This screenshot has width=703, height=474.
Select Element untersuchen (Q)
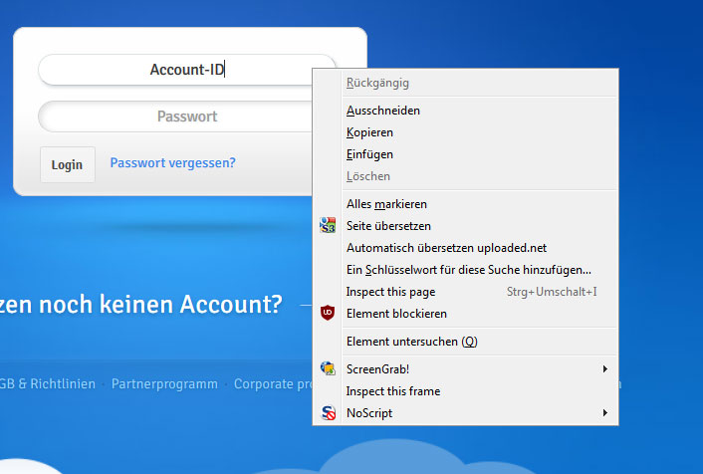pyautogui.click(x=411, y=342)
